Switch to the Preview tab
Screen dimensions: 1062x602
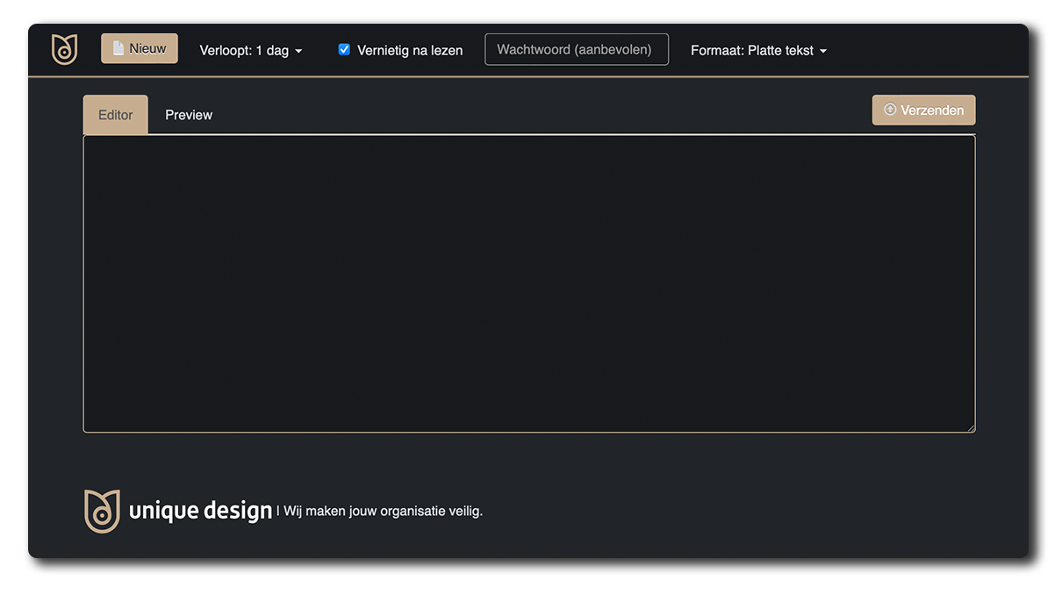coord(189,115)
